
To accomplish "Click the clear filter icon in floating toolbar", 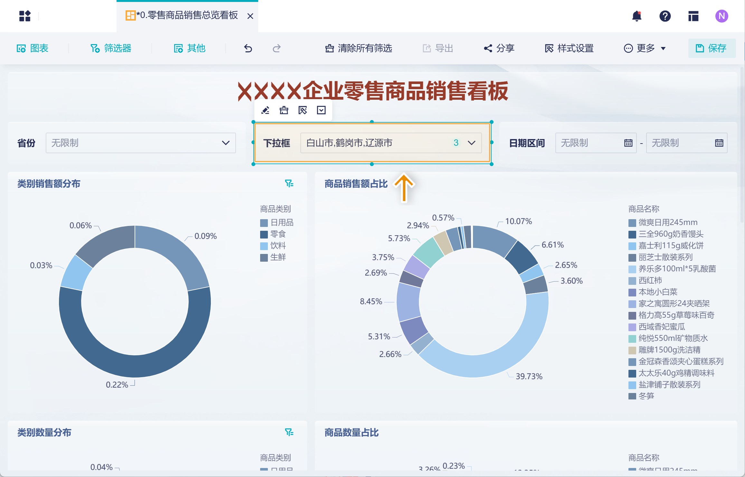I will [284, 110].
